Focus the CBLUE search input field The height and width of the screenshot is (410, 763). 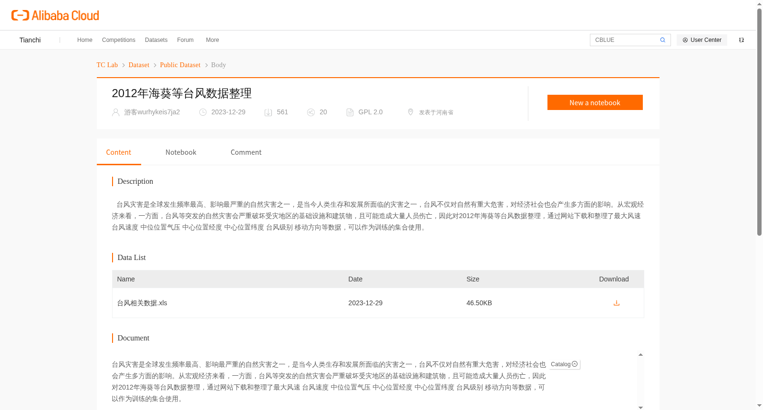(x=625, y=40)
